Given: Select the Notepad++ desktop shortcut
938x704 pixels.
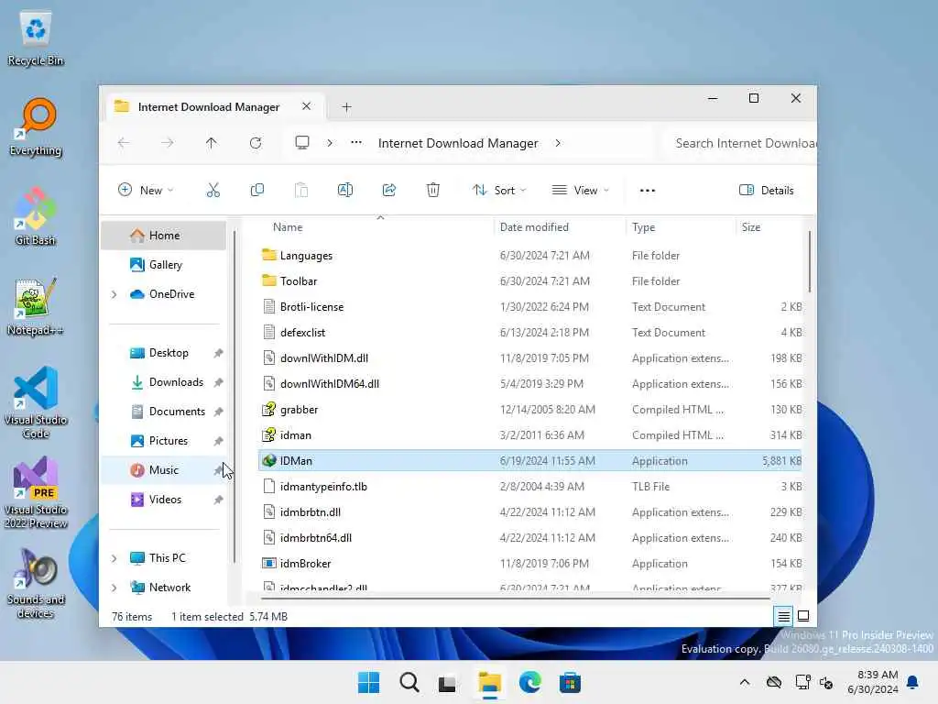Looking at the screenshot, I should pyautogui.click(x=36, y=306).
